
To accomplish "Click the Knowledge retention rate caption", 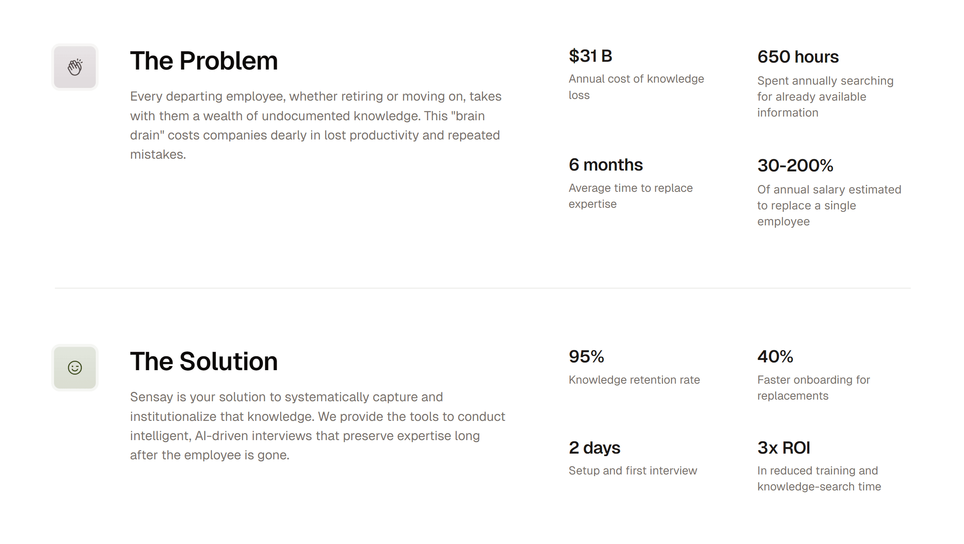I will click(634, 380).
